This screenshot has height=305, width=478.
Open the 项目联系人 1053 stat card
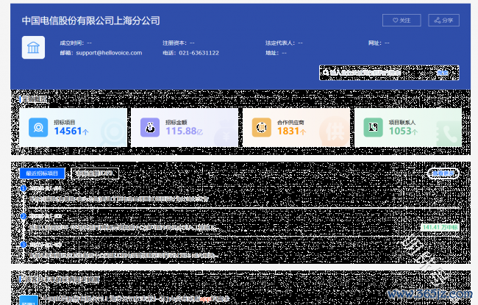coord(408,127)
